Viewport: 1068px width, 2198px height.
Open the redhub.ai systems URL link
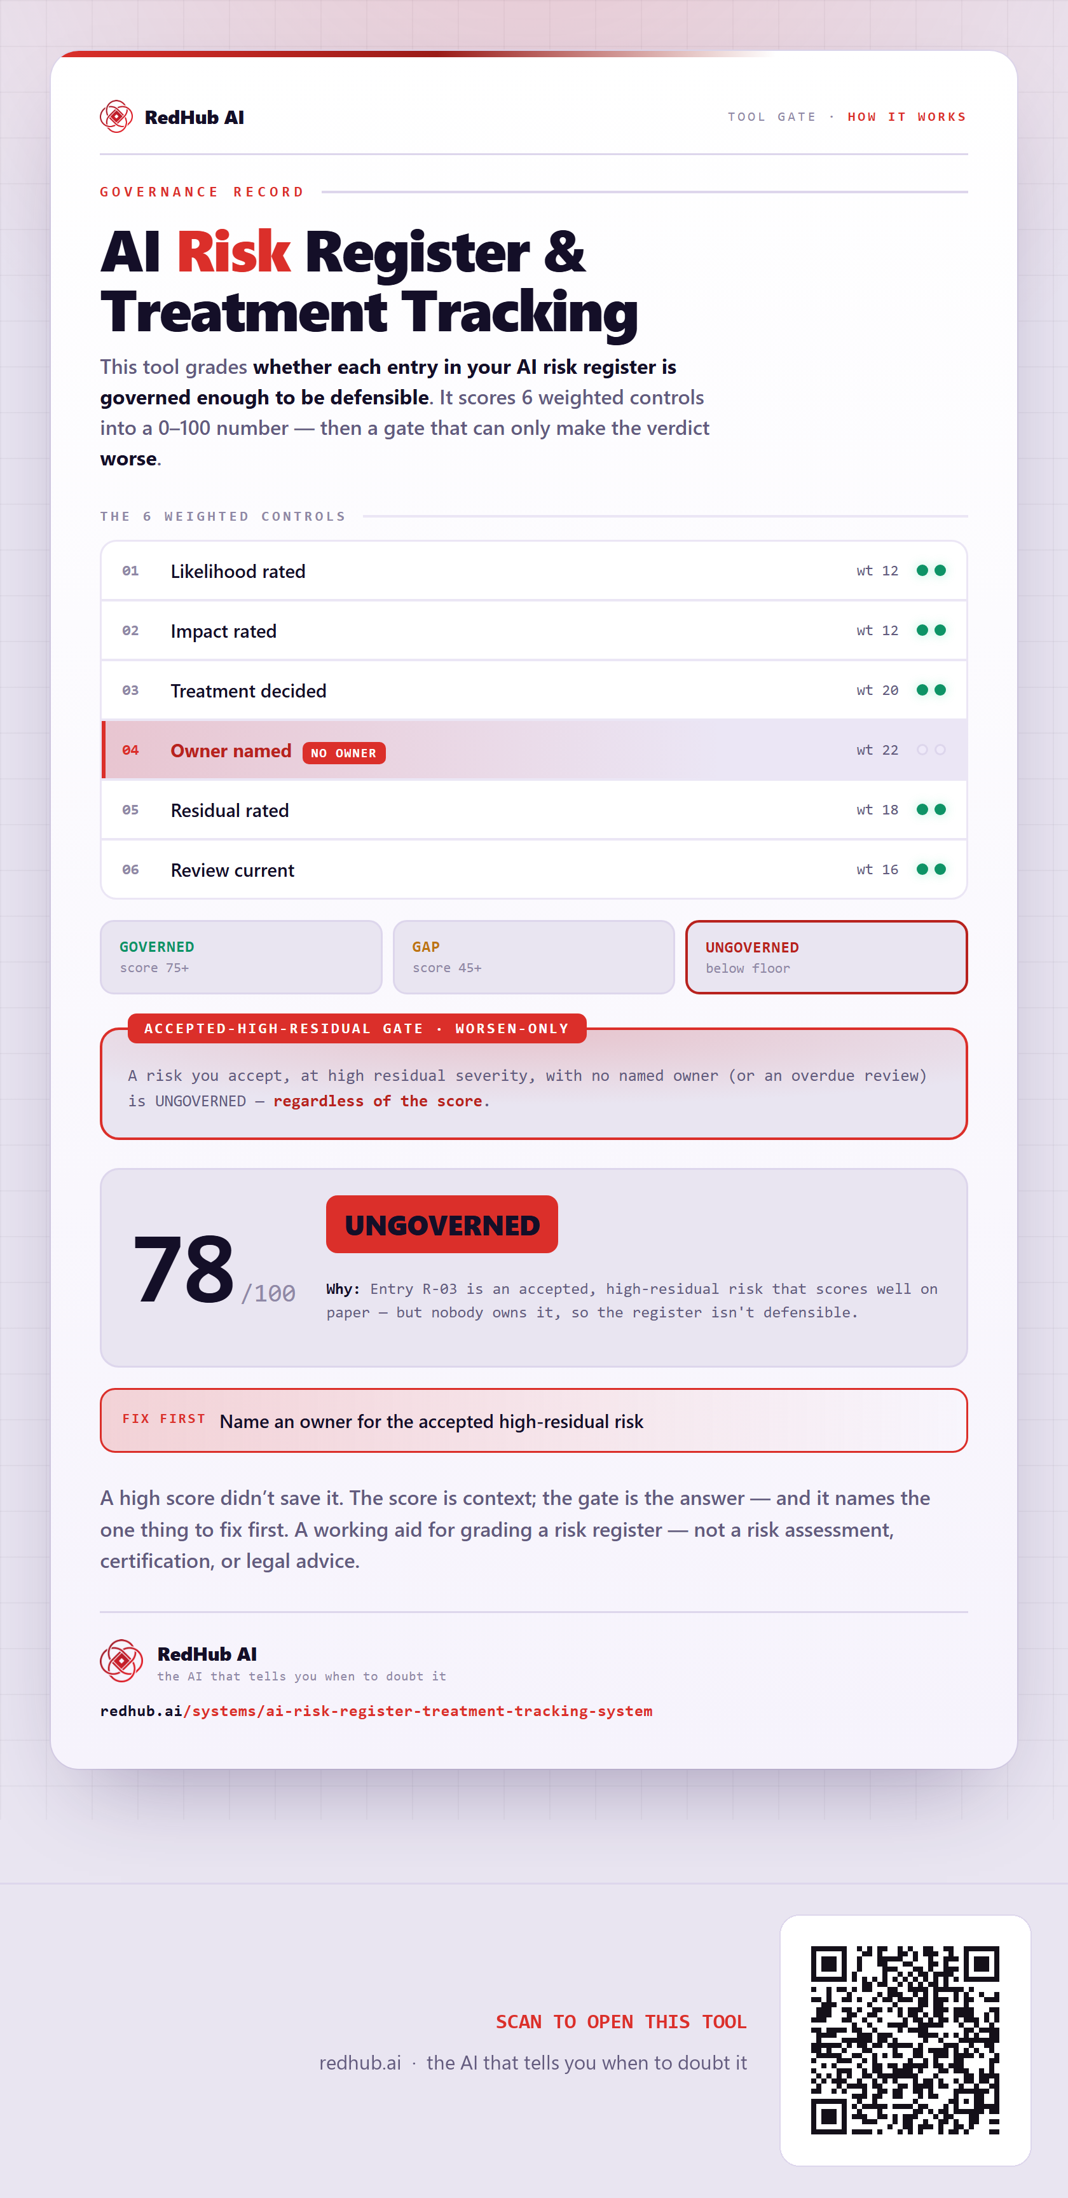point(376,1711)
